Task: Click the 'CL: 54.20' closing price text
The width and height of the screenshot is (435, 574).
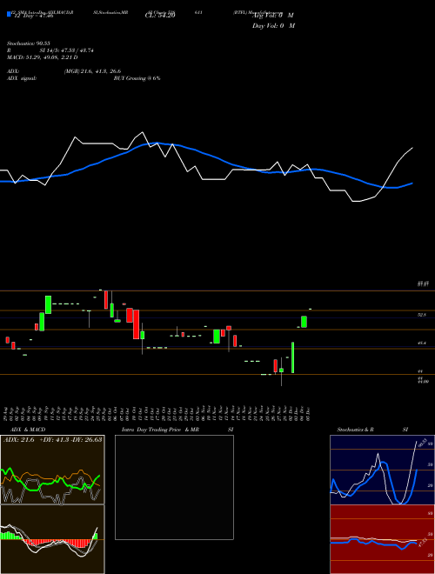Action: [x=160, y=16]
